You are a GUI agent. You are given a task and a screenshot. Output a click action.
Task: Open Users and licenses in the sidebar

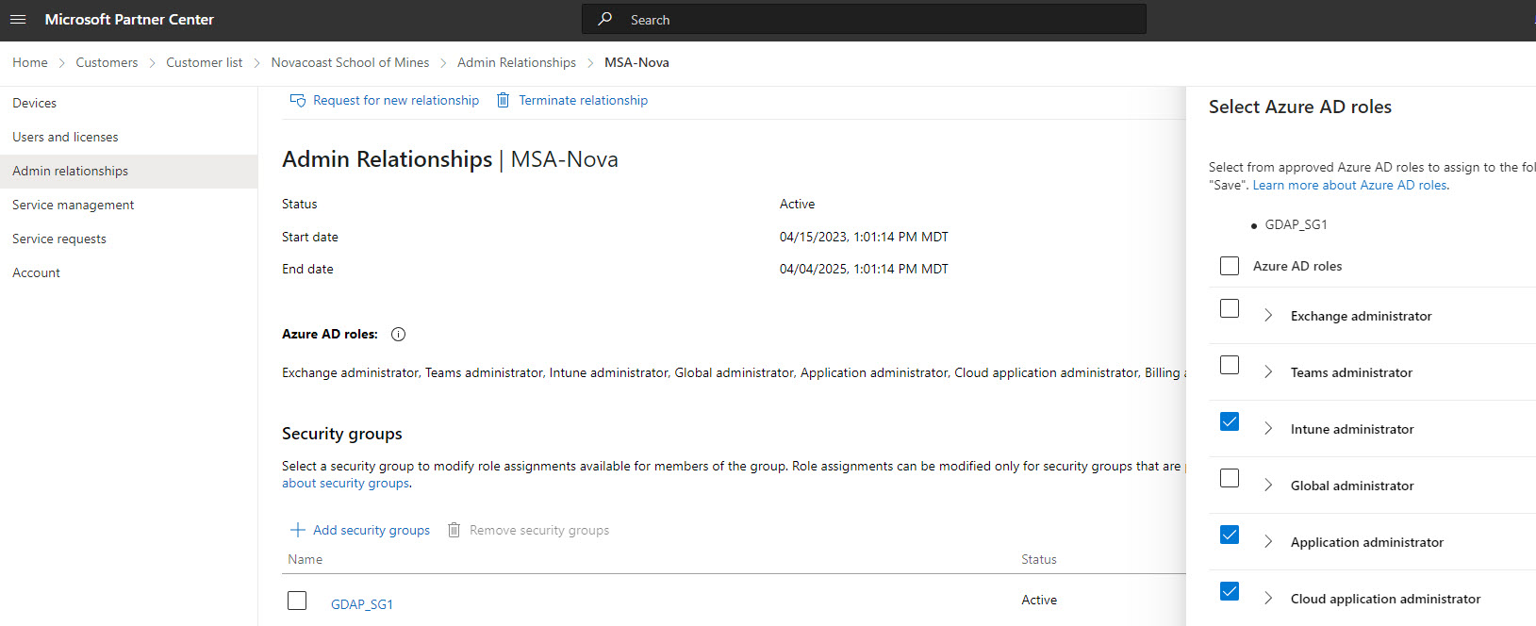128,138
